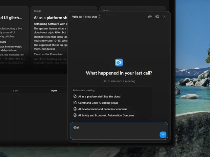Click the 1d ago timestamp on the card
The height and width of the screenshot is (157, 210).
pos(37,11)
